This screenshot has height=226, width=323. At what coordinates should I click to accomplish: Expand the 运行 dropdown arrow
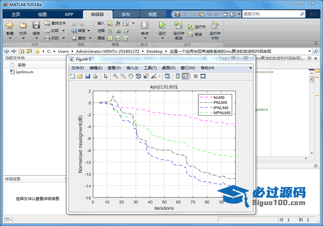(x=162, y=38)
